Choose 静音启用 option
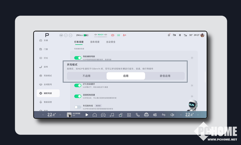Viewport: 241px width, 145px height. (x=165, y=76)
